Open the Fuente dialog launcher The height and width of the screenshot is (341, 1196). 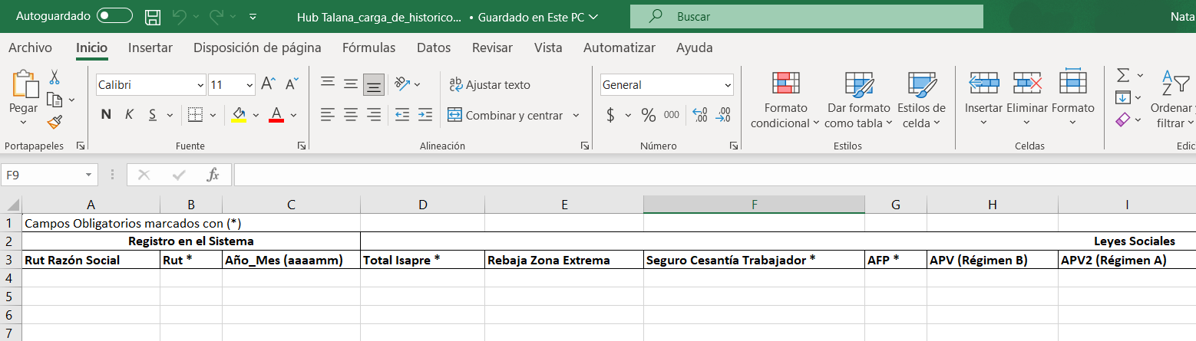tap(301, 145)
